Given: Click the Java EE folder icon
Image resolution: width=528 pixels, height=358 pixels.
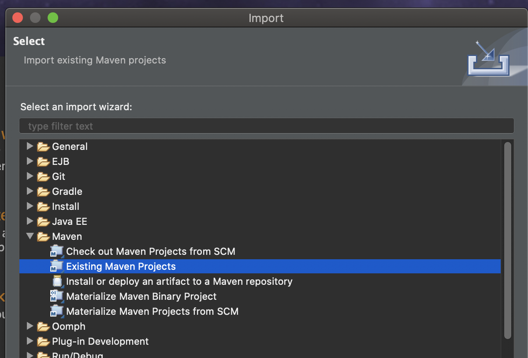Looking at the screenshot, I should pyautogui.click(x=43, y=221).
